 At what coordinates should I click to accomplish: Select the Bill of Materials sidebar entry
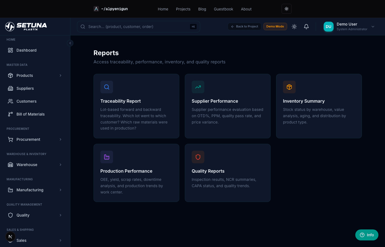coord(31,114)
